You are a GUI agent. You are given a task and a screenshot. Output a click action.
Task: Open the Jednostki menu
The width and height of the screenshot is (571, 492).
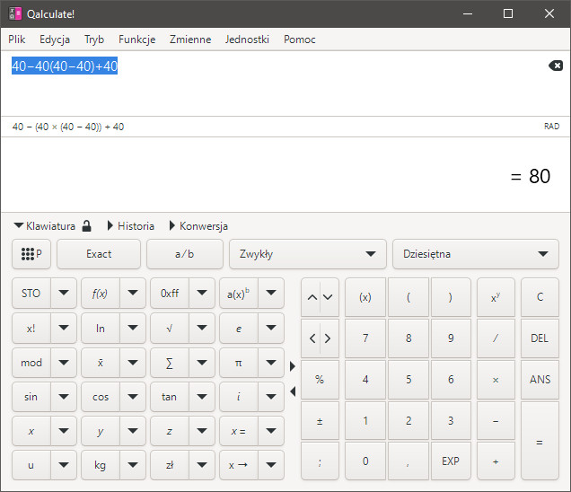tap(247, 40)
